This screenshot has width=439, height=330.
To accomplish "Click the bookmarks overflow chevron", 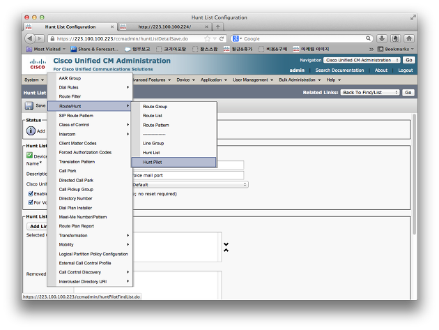I will pos(371,49).
